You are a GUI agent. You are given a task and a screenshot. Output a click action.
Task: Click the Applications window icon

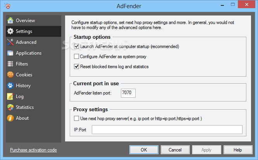[x=10, y=53]
